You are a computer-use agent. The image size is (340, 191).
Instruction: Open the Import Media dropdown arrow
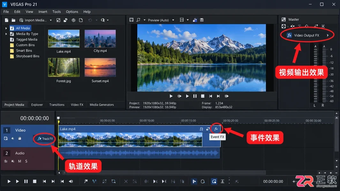coord(51,20)
